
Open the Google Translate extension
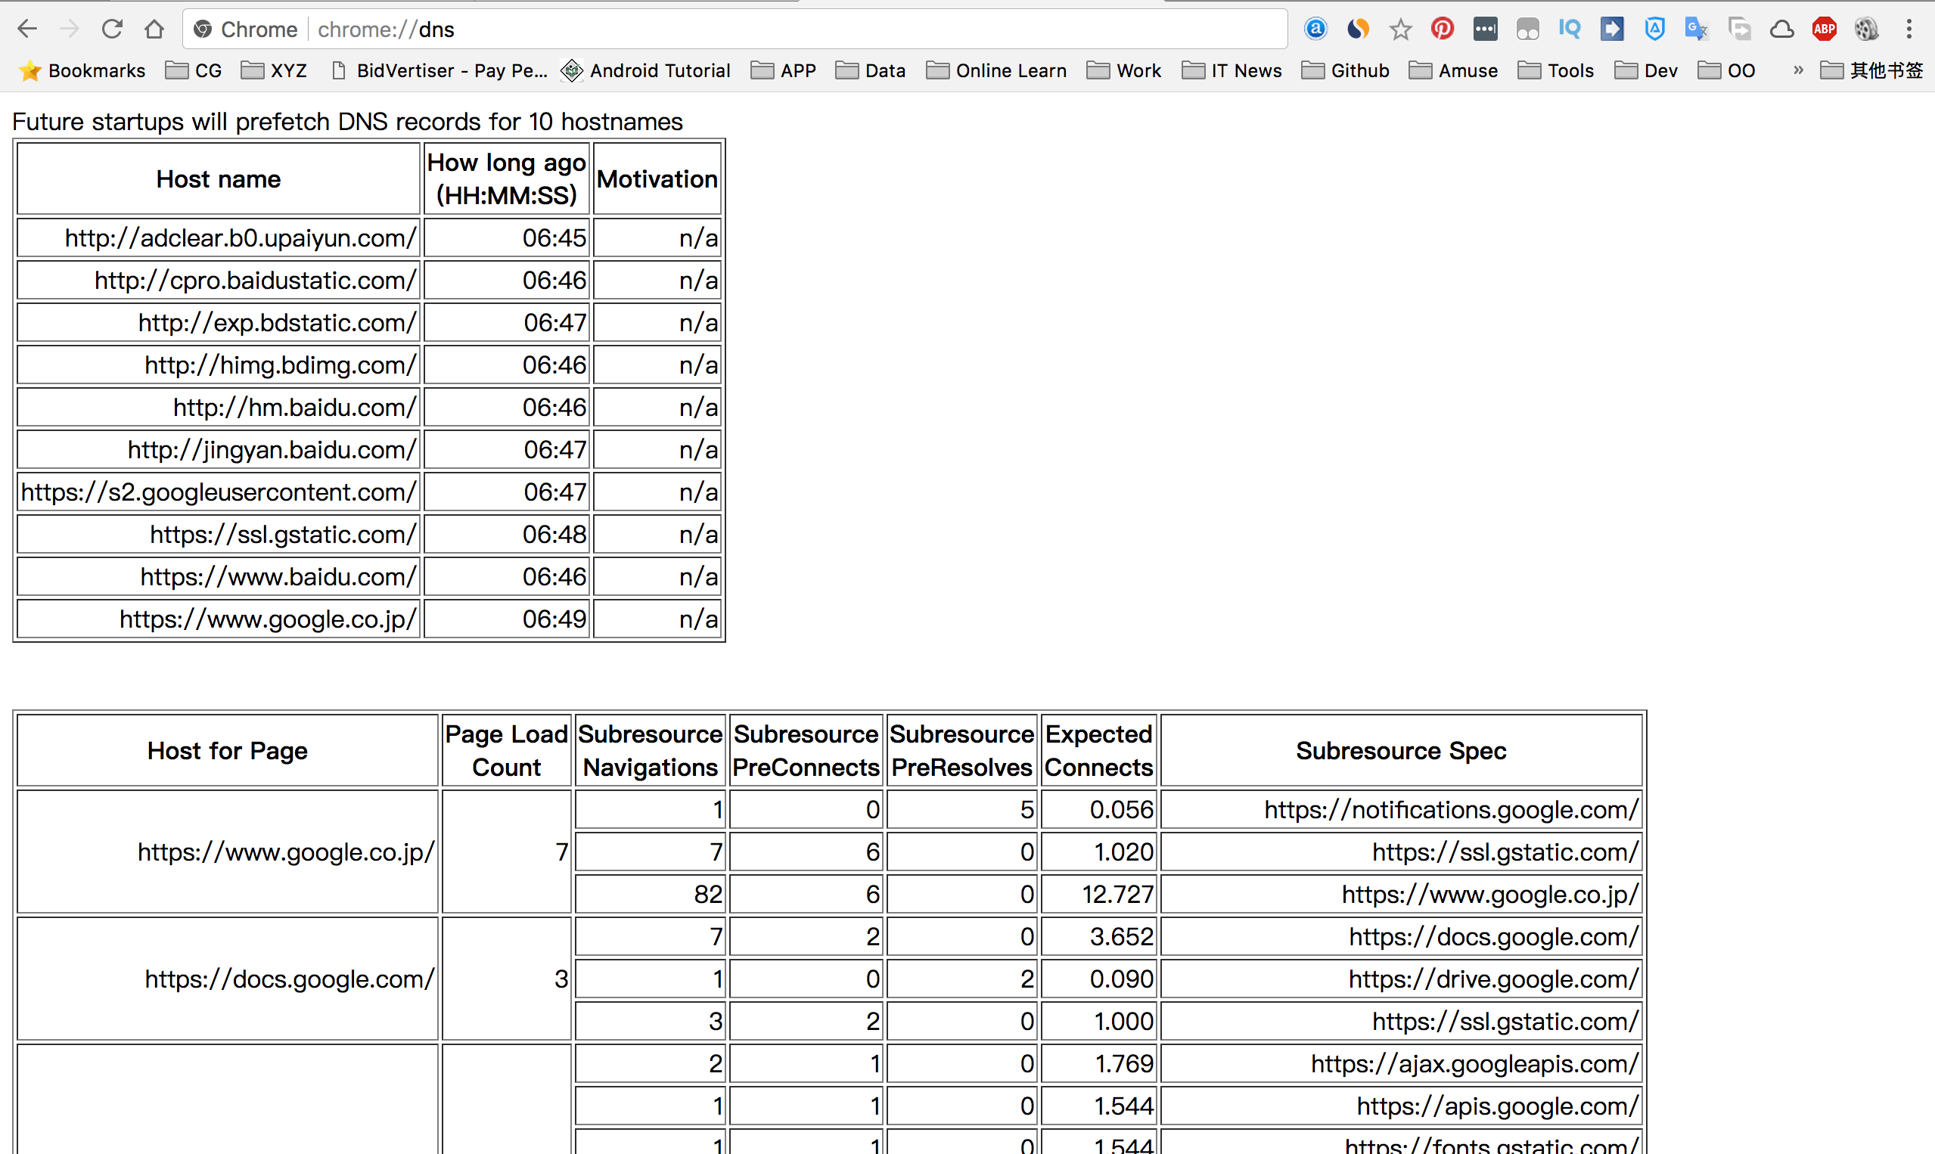pos(1696,29)
